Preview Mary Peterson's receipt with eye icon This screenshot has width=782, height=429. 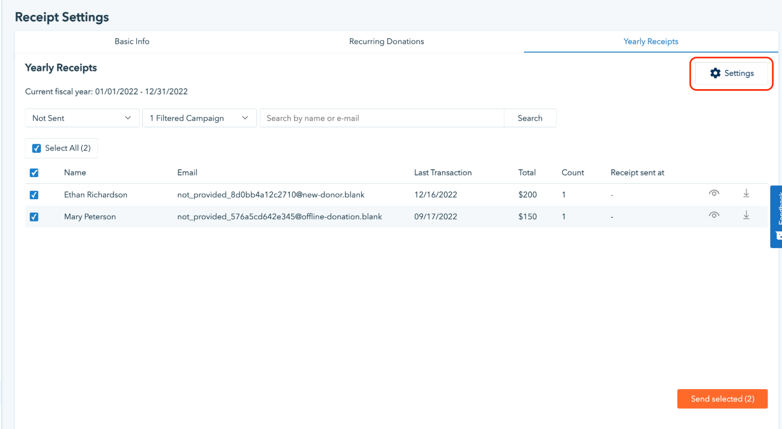point(714,215)
